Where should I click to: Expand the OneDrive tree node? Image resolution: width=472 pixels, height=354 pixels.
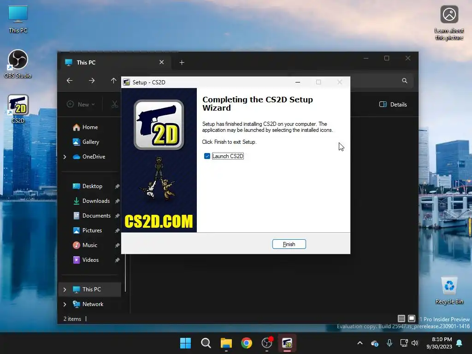tap(65, 157)
